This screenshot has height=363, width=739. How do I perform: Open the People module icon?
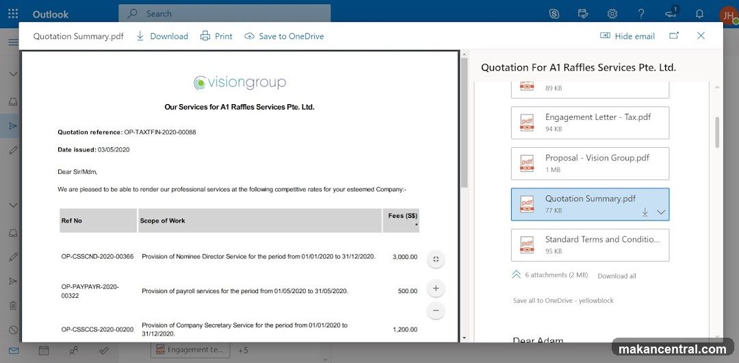[x=74, y=351]
